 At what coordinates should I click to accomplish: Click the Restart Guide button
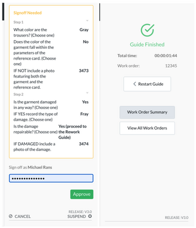(147, 84)
